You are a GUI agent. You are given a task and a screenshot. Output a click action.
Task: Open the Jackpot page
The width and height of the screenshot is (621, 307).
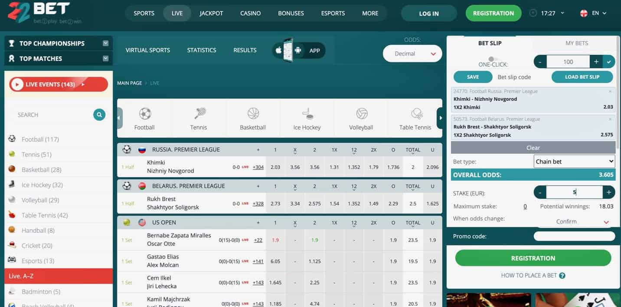(x=211, y=13)
